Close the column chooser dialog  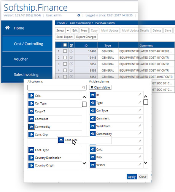pyautogui.click(x=143, y=177)
